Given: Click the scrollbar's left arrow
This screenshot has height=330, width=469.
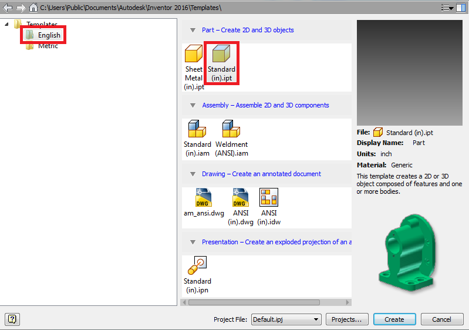Looking at the screenshot, I should [x=184, y=302].
